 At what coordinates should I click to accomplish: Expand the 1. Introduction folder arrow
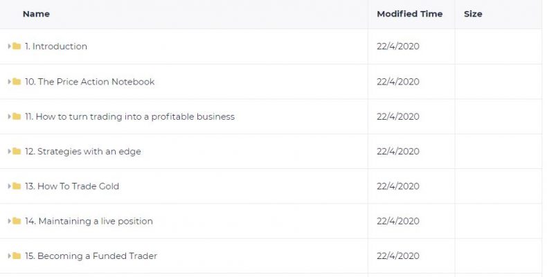coord(10,46)
